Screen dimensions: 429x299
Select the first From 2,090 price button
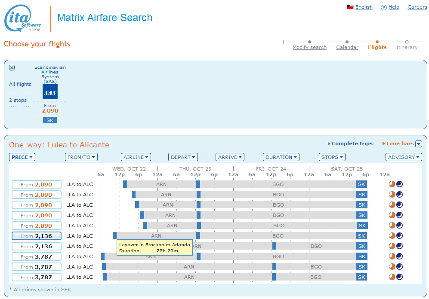37,185
